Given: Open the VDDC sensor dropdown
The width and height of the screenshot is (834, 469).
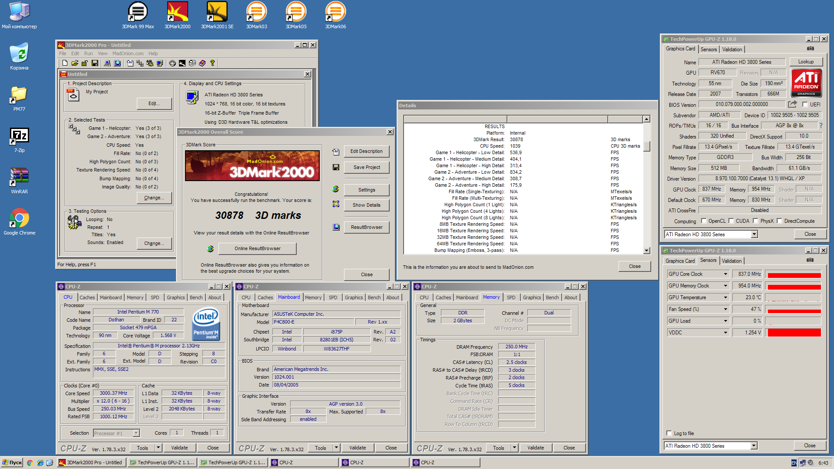Looking at the screenshot, I should [725, 333].
